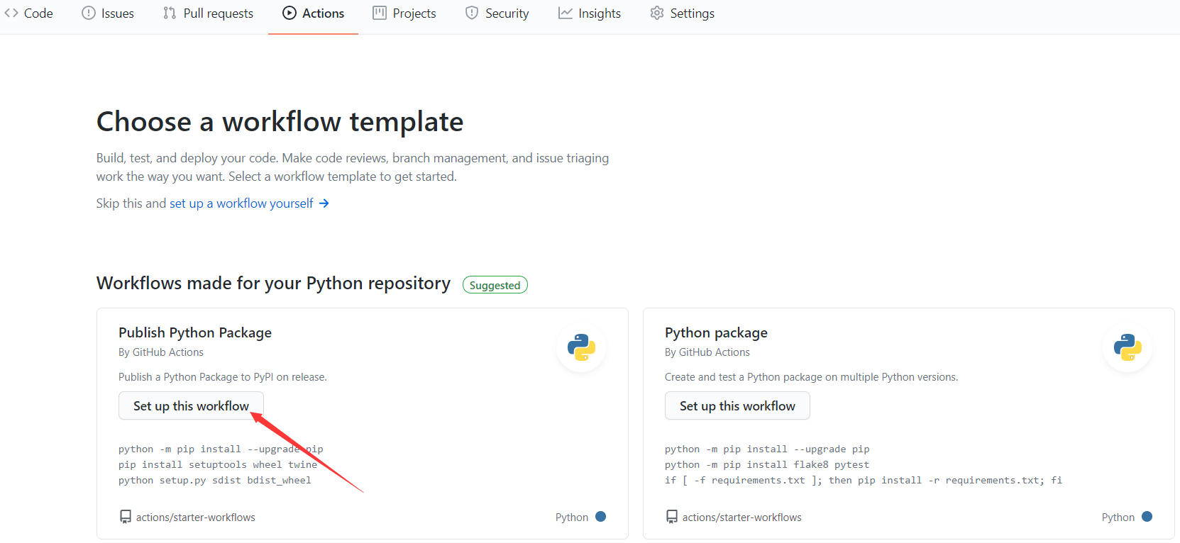Select the Actions tab
Viewport: 1180px width, 543px height.
[x=313, y=13]
